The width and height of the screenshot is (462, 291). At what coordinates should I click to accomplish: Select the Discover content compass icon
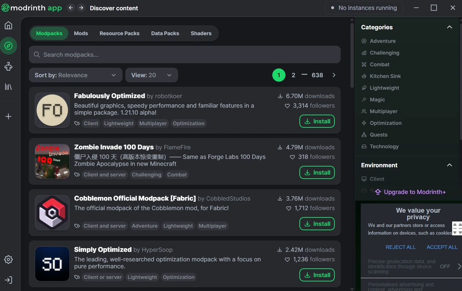tap(8, 46)
